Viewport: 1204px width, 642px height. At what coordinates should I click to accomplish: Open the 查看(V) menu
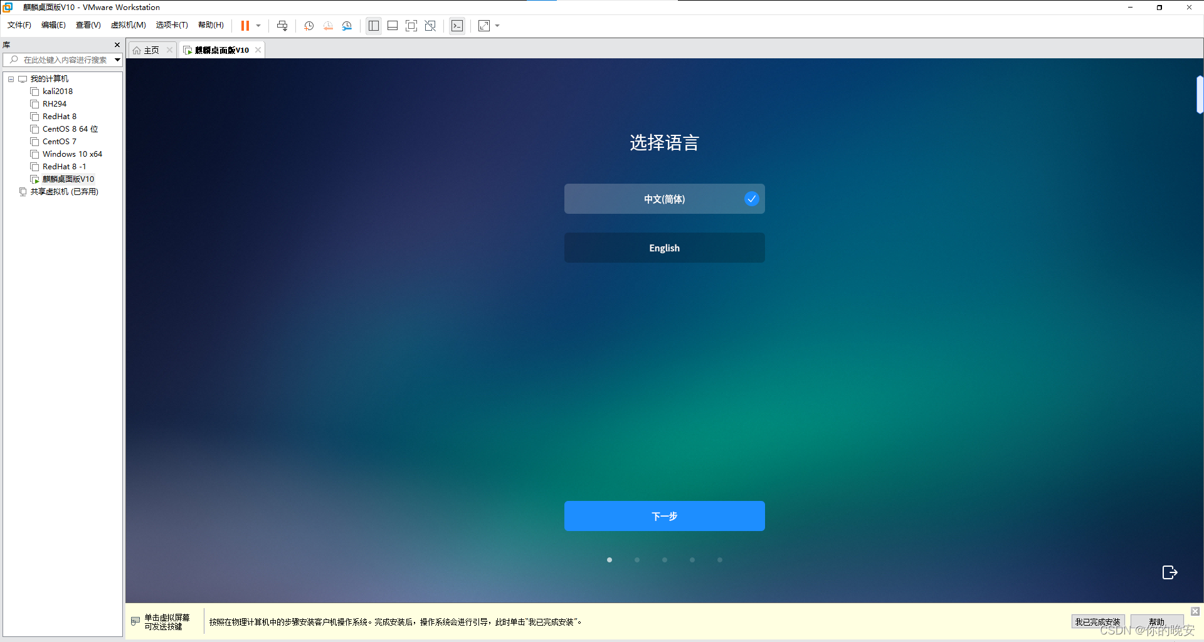click(x=88, y=25)
